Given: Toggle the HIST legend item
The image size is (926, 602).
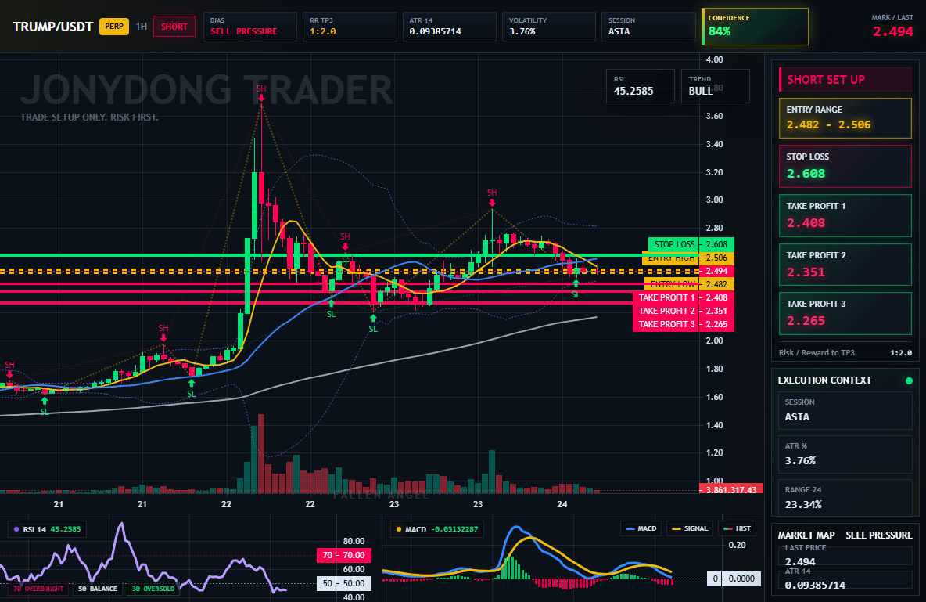Looking at the screenshot, I should pyautogui.click(x=737, y=528).
